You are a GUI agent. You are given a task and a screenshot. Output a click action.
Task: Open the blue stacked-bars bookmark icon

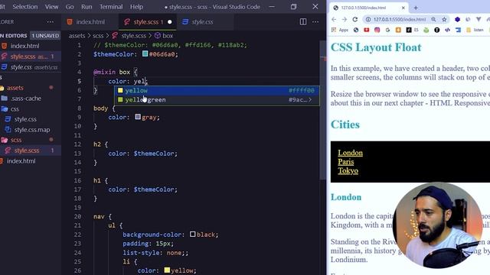pos(458,30)
